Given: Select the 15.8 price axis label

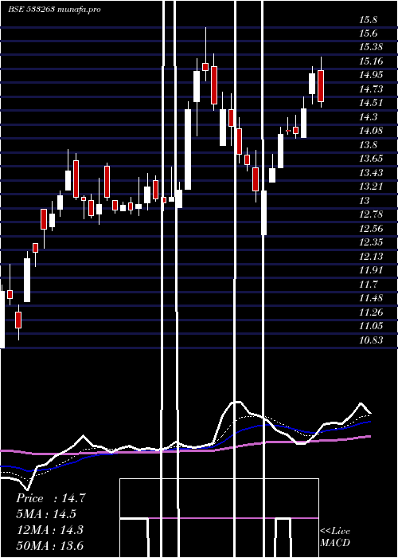Looking at the screenshot, I should (x=368, y=20).
